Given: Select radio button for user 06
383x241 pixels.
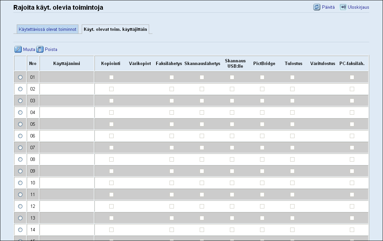Looking at the screenshot, I should [x=20, y=136].
